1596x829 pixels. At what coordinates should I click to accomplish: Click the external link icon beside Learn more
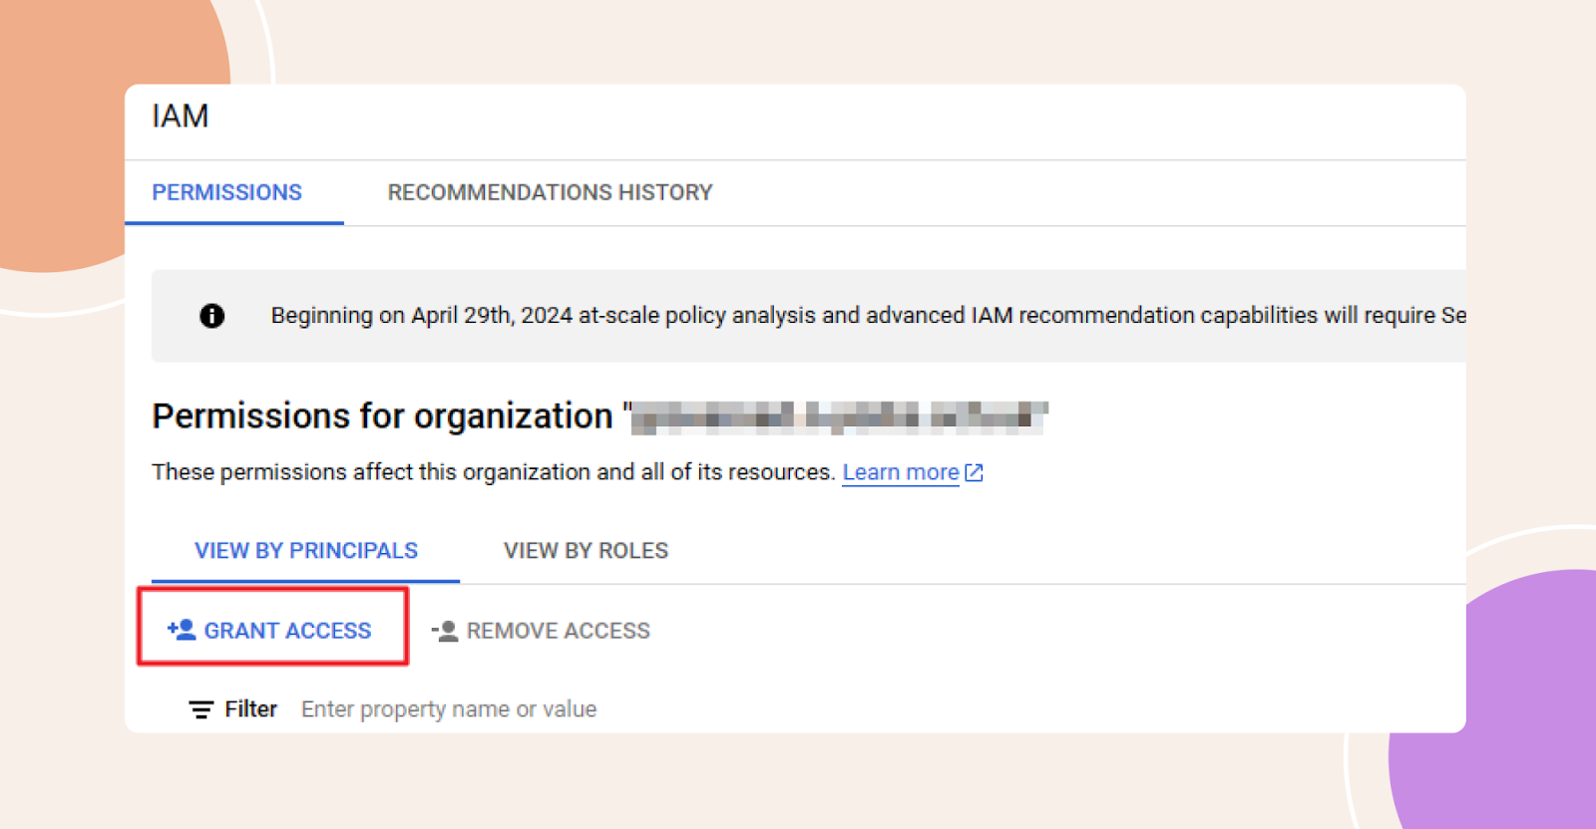[x=975, y=472]
